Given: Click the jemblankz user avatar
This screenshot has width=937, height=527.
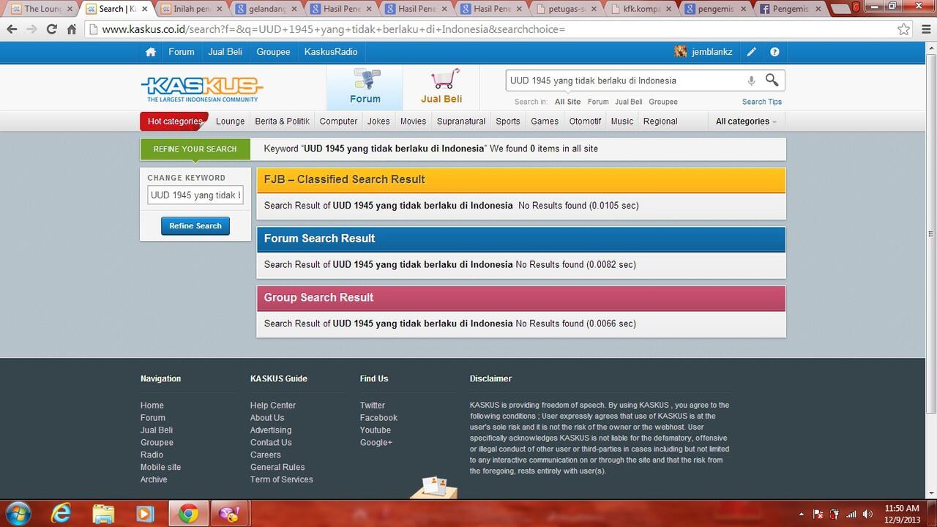Looking at the screenshot, I should point(681,52).
